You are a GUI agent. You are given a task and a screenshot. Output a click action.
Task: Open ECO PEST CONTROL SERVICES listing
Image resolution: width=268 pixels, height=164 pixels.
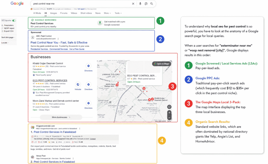(x=50, y=80)
